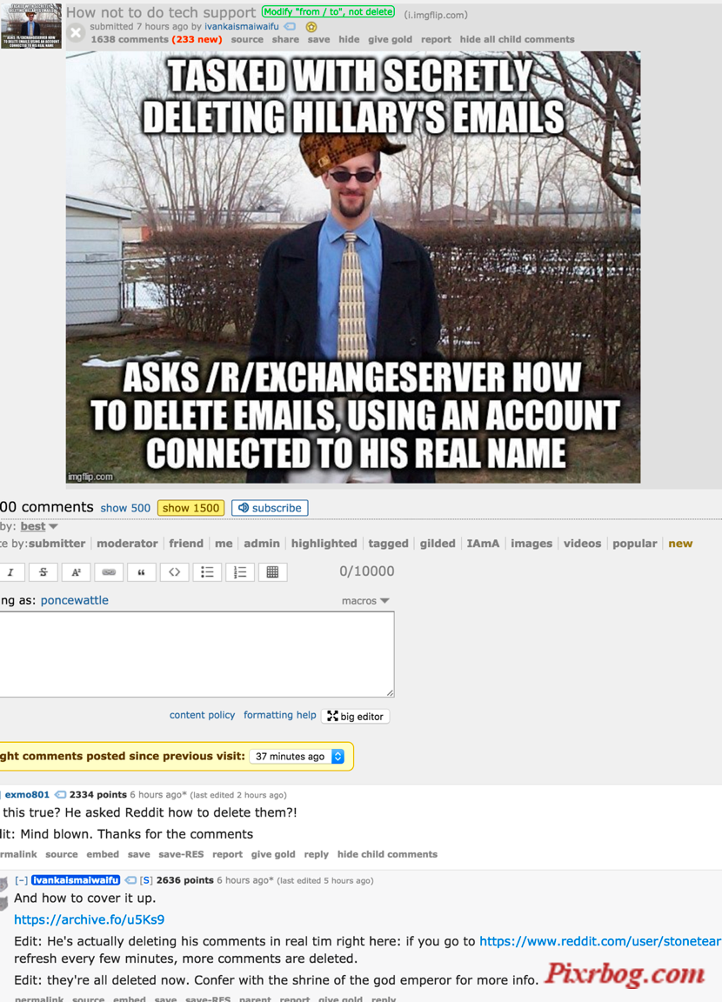Insert a blockquote from the toolbar

click(141, 572)
